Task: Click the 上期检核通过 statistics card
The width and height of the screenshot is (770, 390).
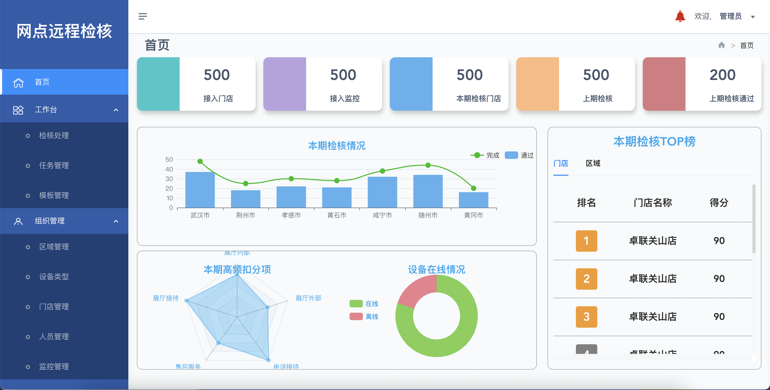Action: 702,84
